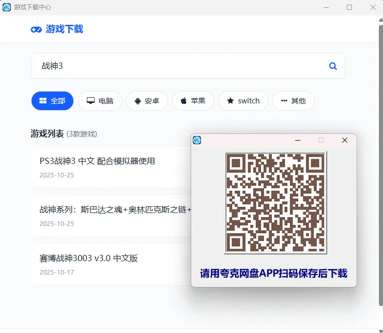Select the 全部 category tab
Image resolution: width=383 pixels, height=333 pixels.
52,101
